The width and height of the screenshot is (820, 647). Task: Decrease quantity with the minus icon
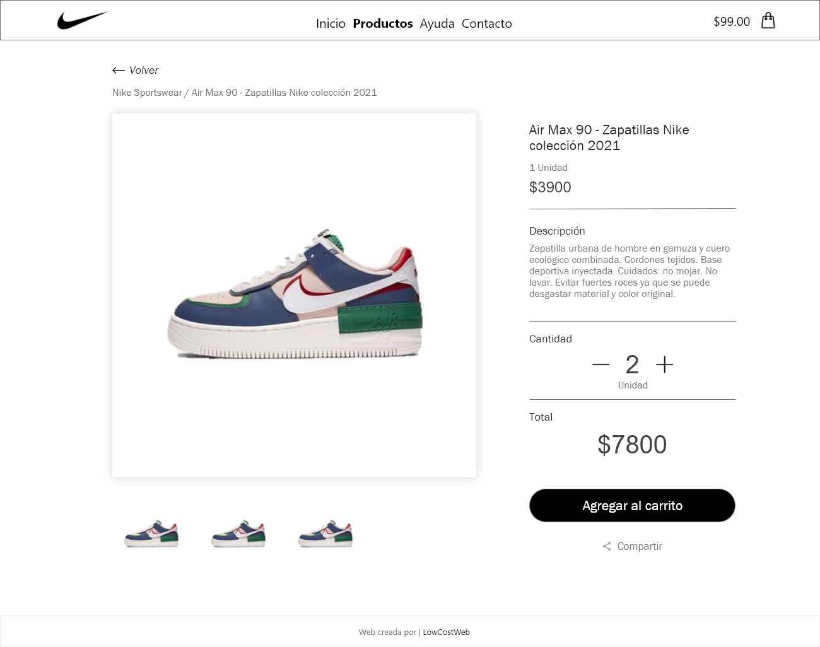point(600,364)
